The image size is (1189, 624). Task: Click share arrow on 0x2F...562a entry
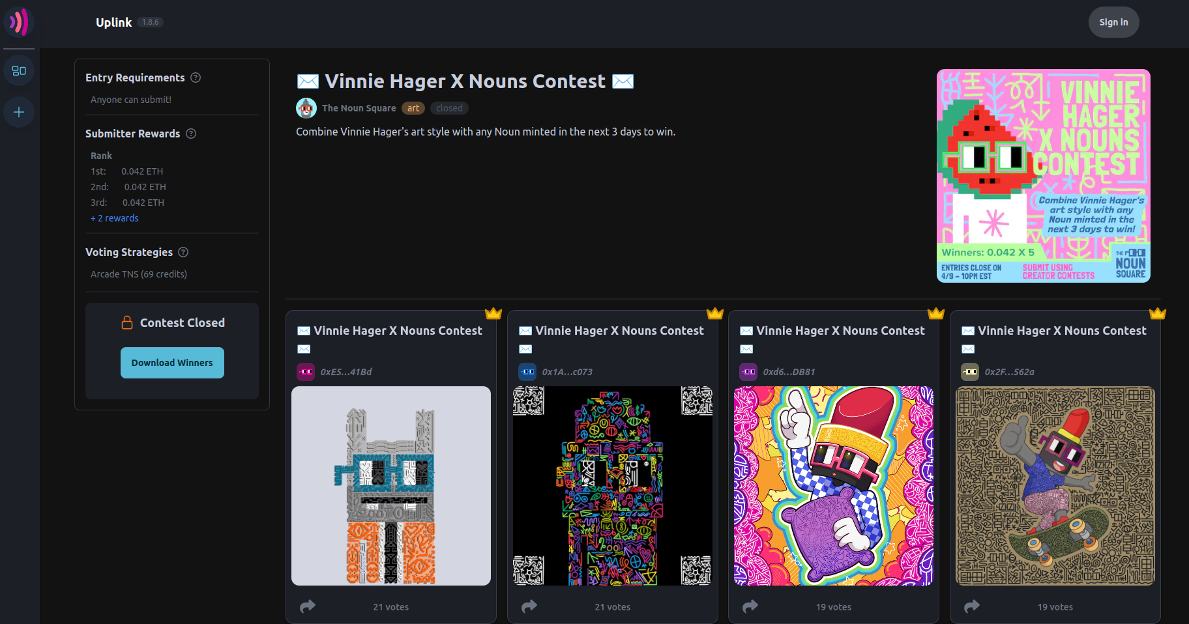point(972,606)
